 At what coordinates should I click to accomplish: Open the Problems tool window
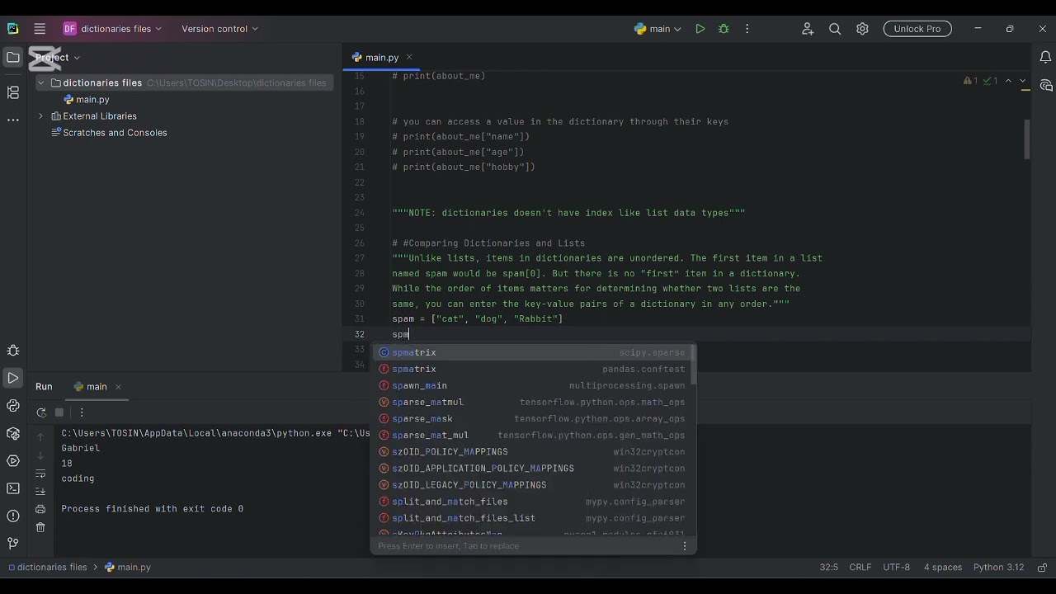point(12,516)
